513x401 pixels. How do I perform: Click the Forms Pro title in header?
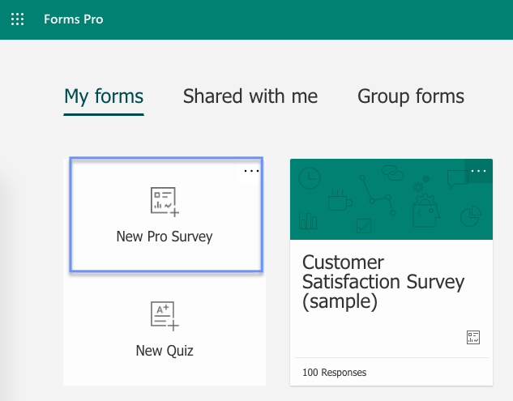(x=73, y=19)
